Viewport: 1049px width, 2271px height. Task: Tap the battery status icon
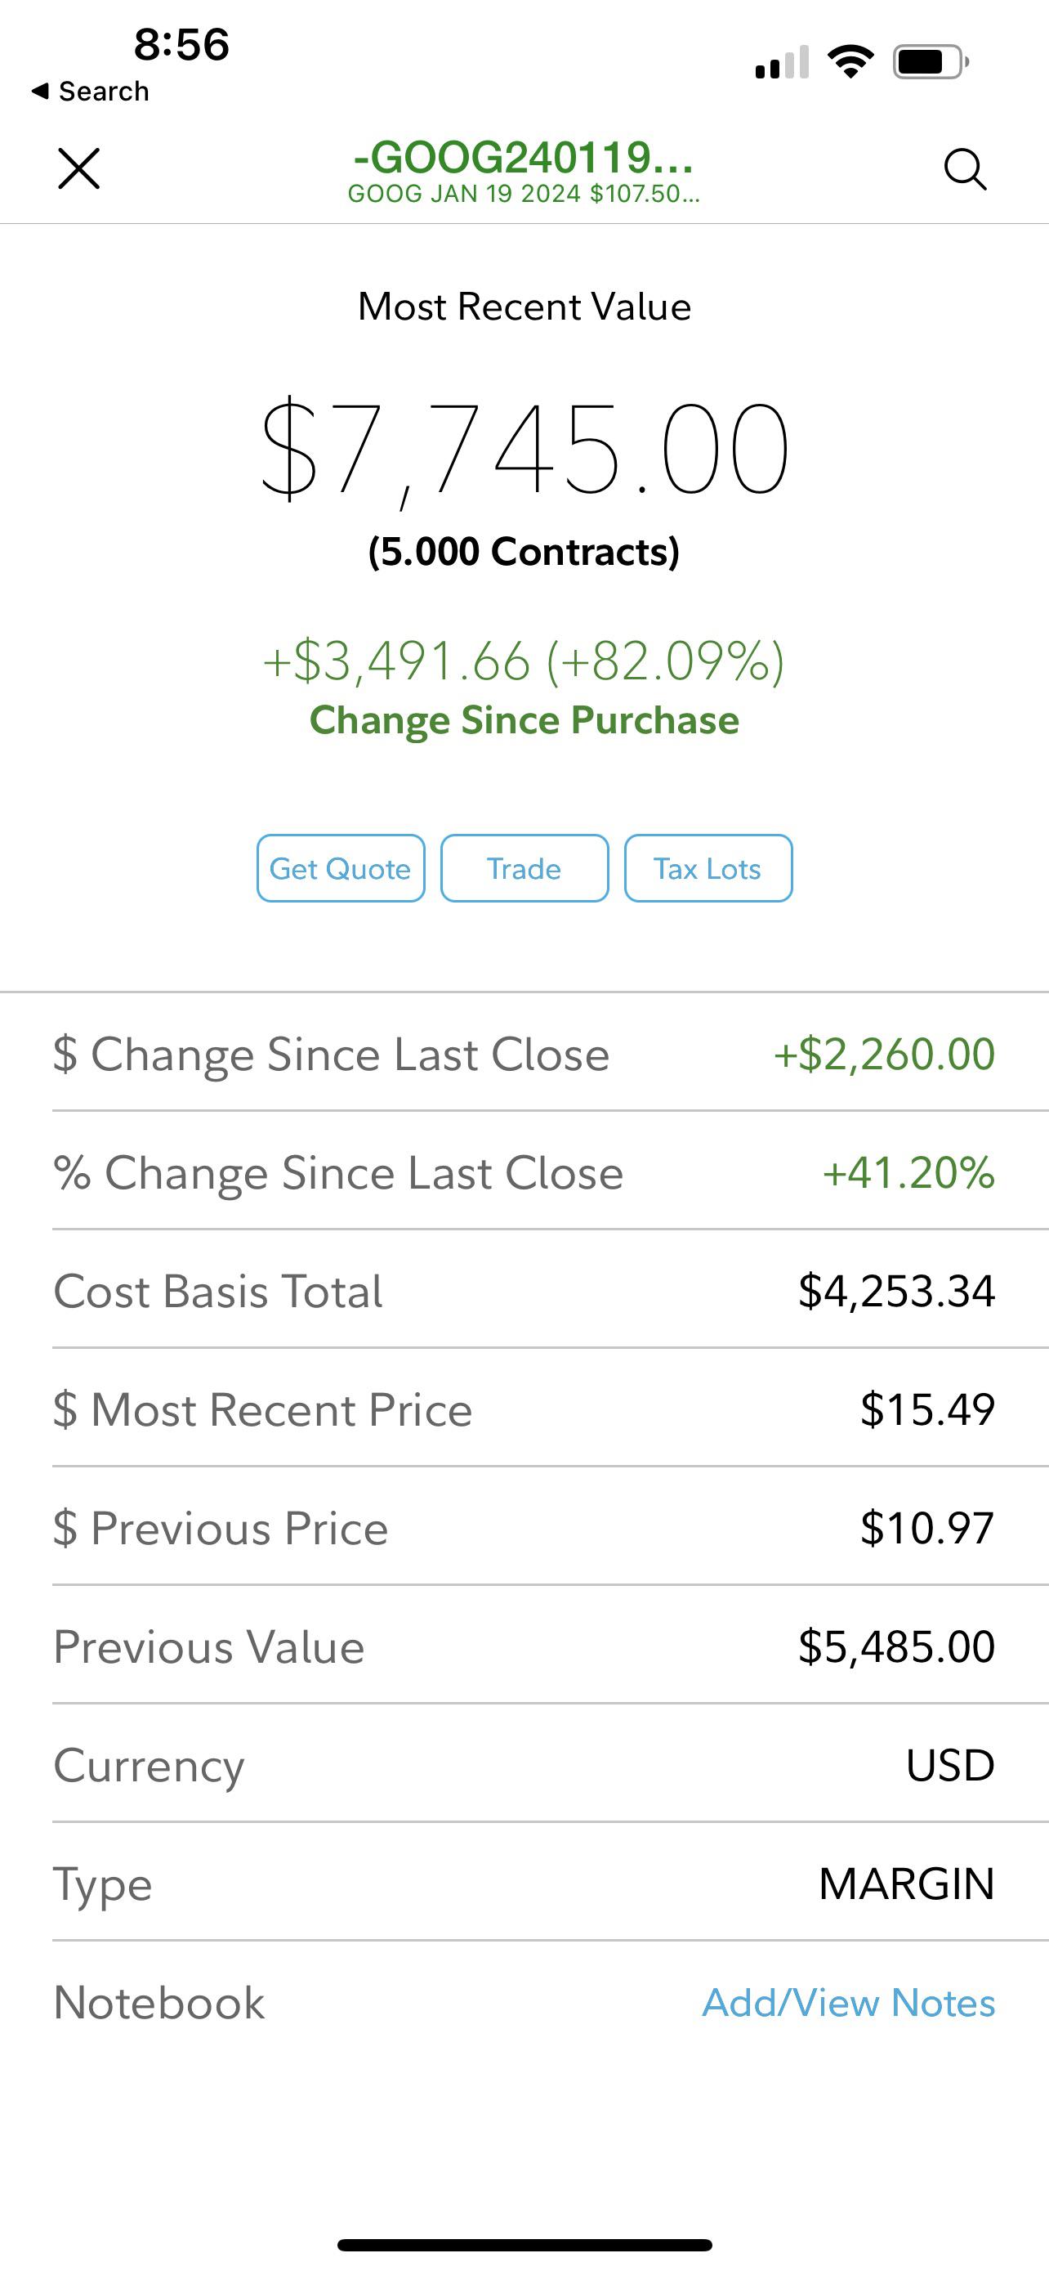coord(931,61)
